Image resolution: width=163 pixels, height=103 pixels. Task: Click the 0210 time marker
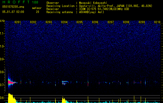(x=157, y=22)
